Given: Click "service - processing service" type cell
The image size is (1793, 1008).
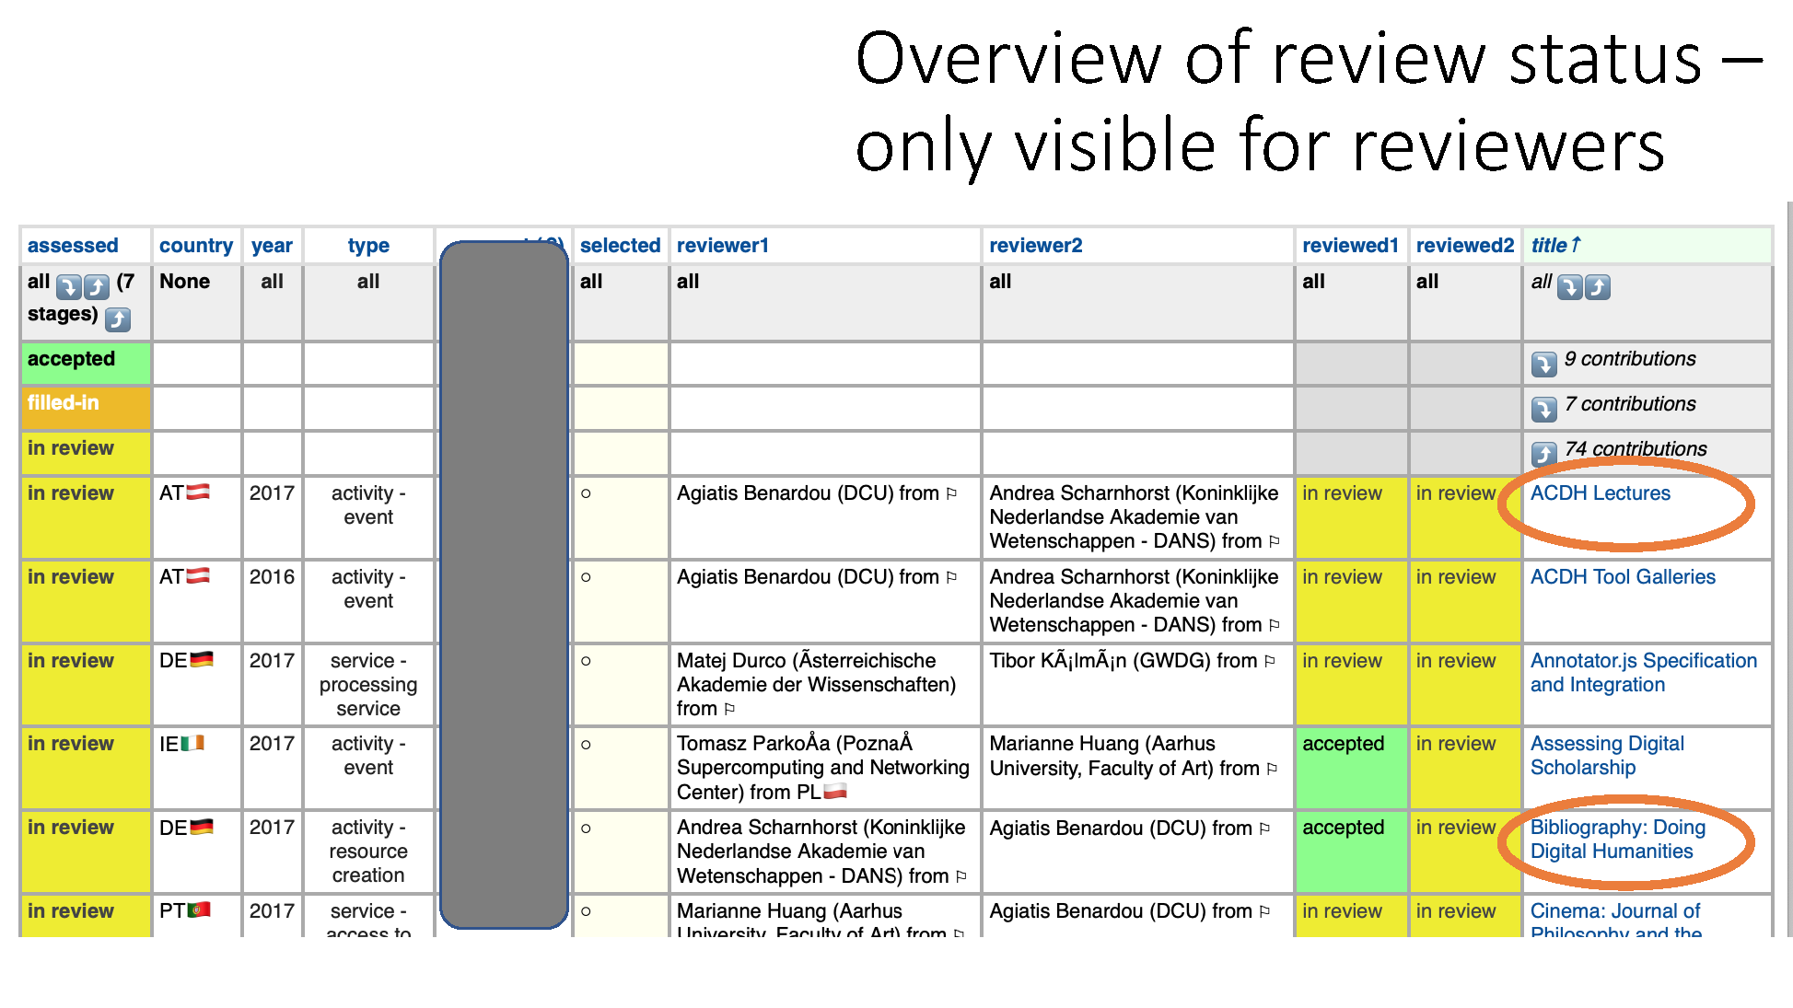Looking at the screenshot, I should [368, 685].
